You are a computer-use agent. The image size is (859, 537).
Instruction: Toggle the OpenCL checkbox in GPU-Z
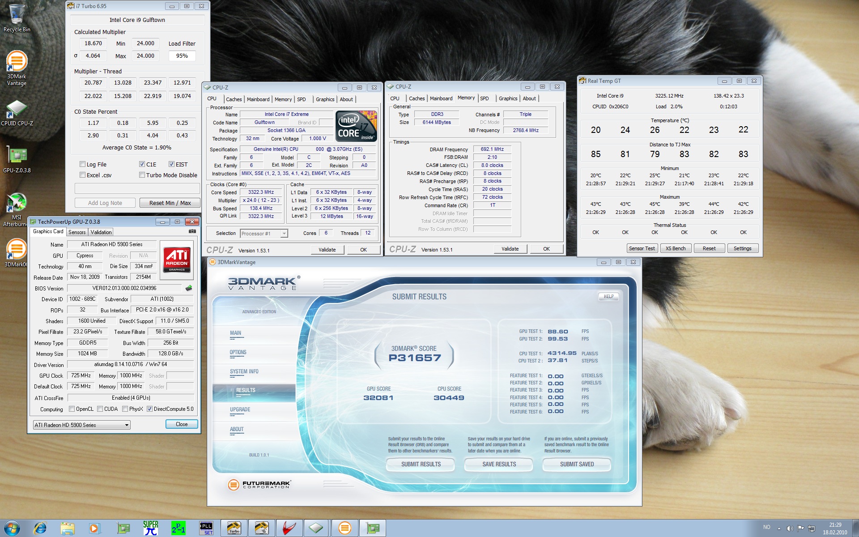[x=72, y=409]
